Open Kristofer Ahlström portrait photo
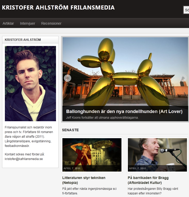189x197 pixels. 30,83
